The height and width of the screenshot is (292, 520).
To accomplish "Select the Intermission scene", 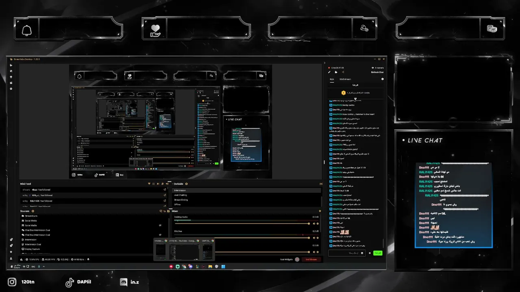I will [247, 190].
